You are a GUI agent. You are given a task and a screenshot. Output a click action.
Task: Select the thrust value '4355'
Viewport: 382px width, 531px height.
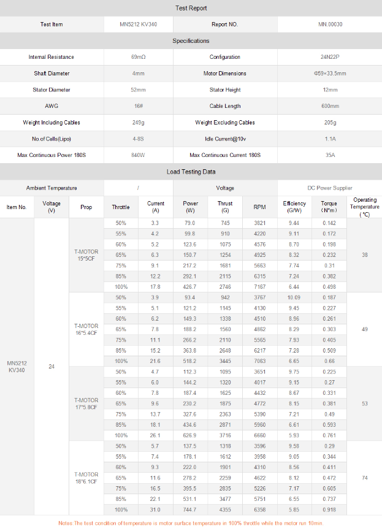pos(225,510)
